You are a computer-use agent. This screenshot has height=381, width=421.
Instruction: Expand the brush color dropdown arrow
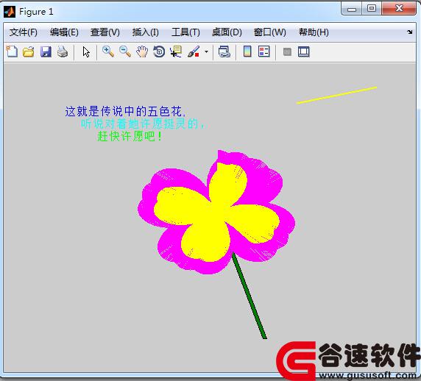(206, 51)
